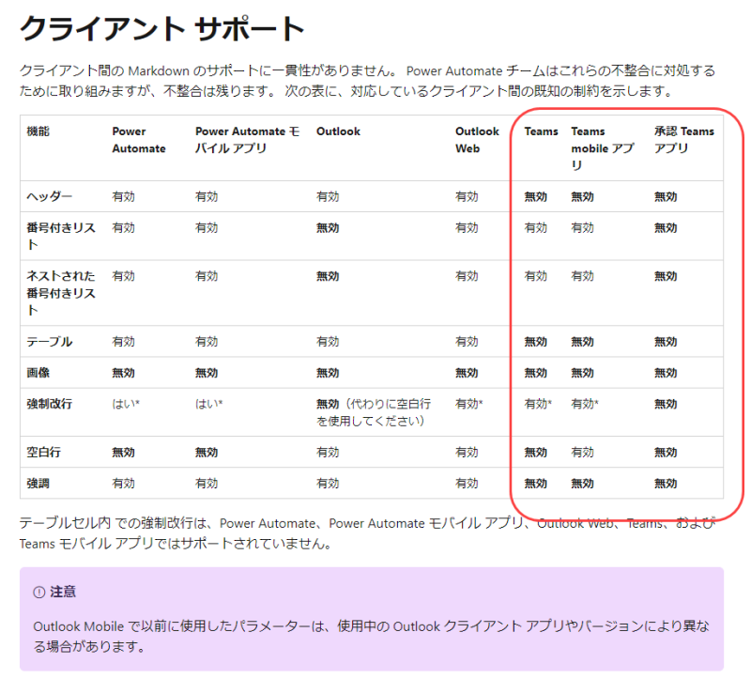Select 画像 row's Teams 無効 cell
The image size is (751, 694).
tap(535, 373)
